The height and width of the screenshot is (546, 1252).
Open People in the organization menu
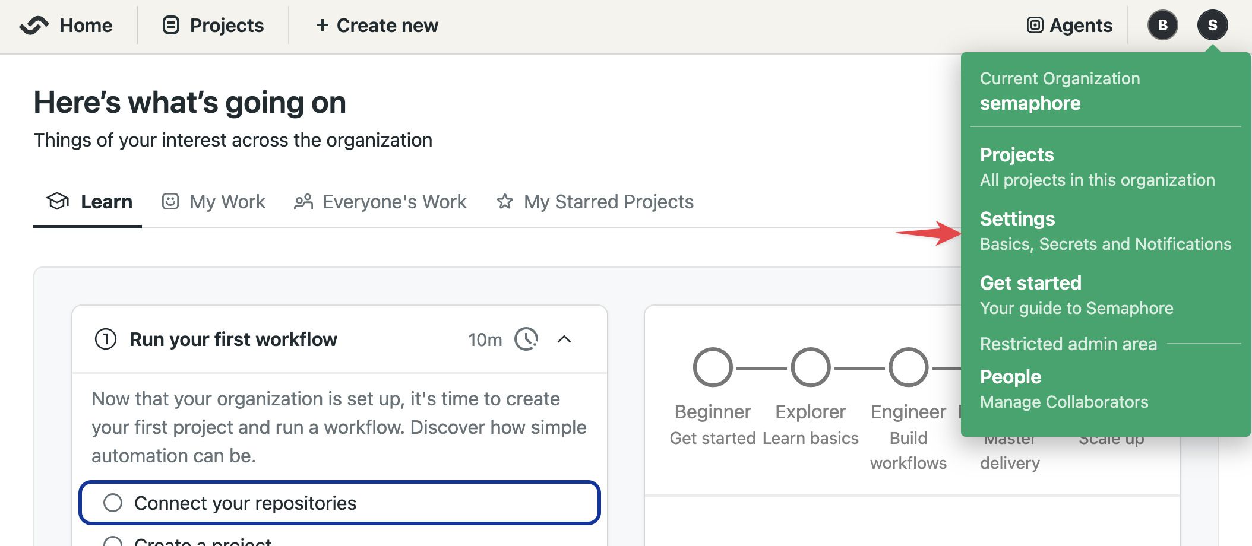click(1010, 377)
